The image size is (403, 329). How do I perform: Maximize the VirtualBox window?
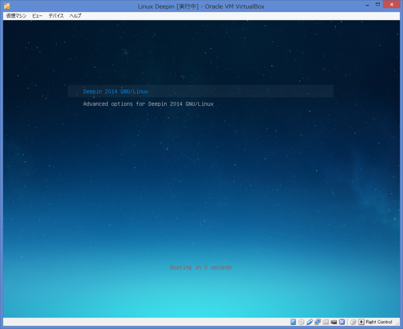pyautogui.click(x=378, y=5)
